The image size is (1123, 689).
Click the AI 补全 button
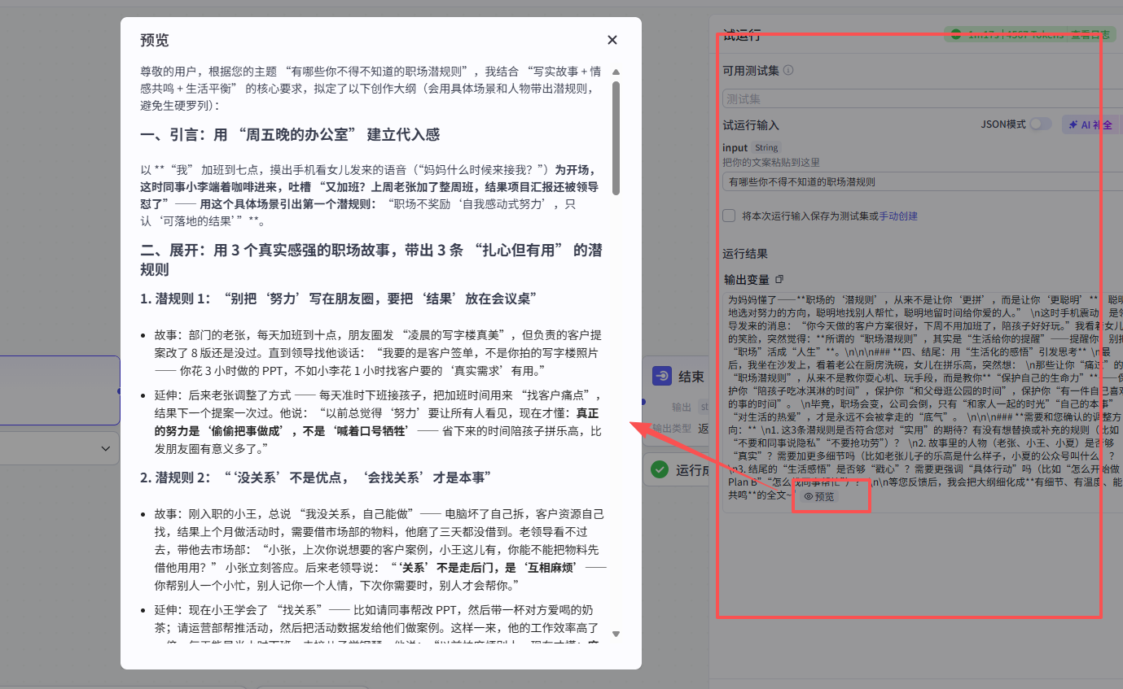1092,124
